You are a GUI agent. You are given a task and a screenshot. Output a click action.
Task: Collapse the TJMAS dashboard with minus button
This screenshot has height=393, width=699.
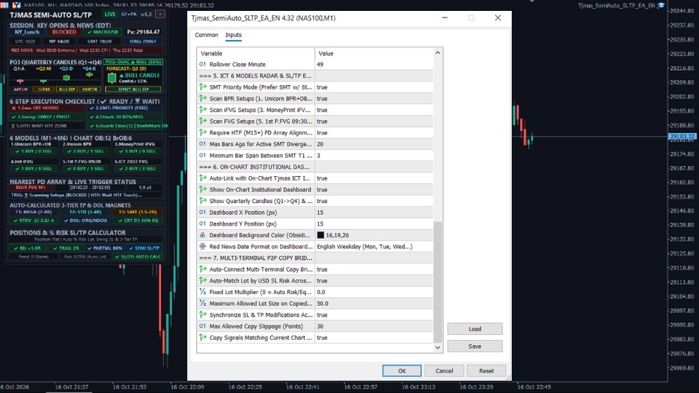point(160,15)
